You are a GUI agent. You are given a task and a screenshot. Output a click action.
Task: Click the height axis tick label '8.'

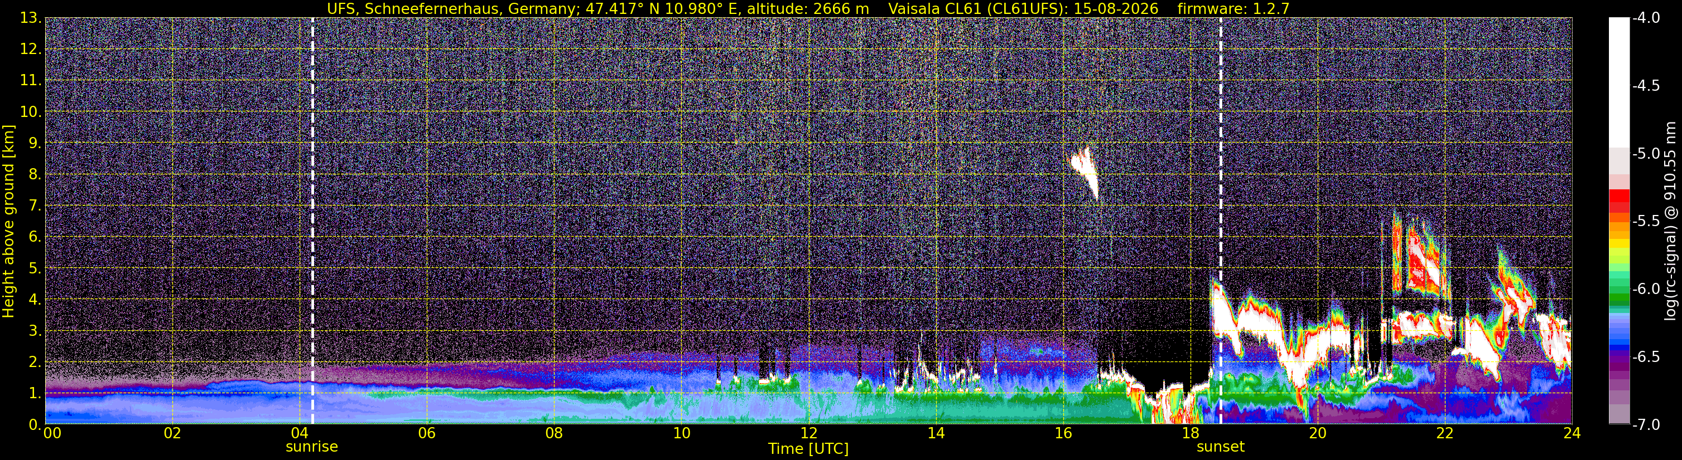pos(35,175)
